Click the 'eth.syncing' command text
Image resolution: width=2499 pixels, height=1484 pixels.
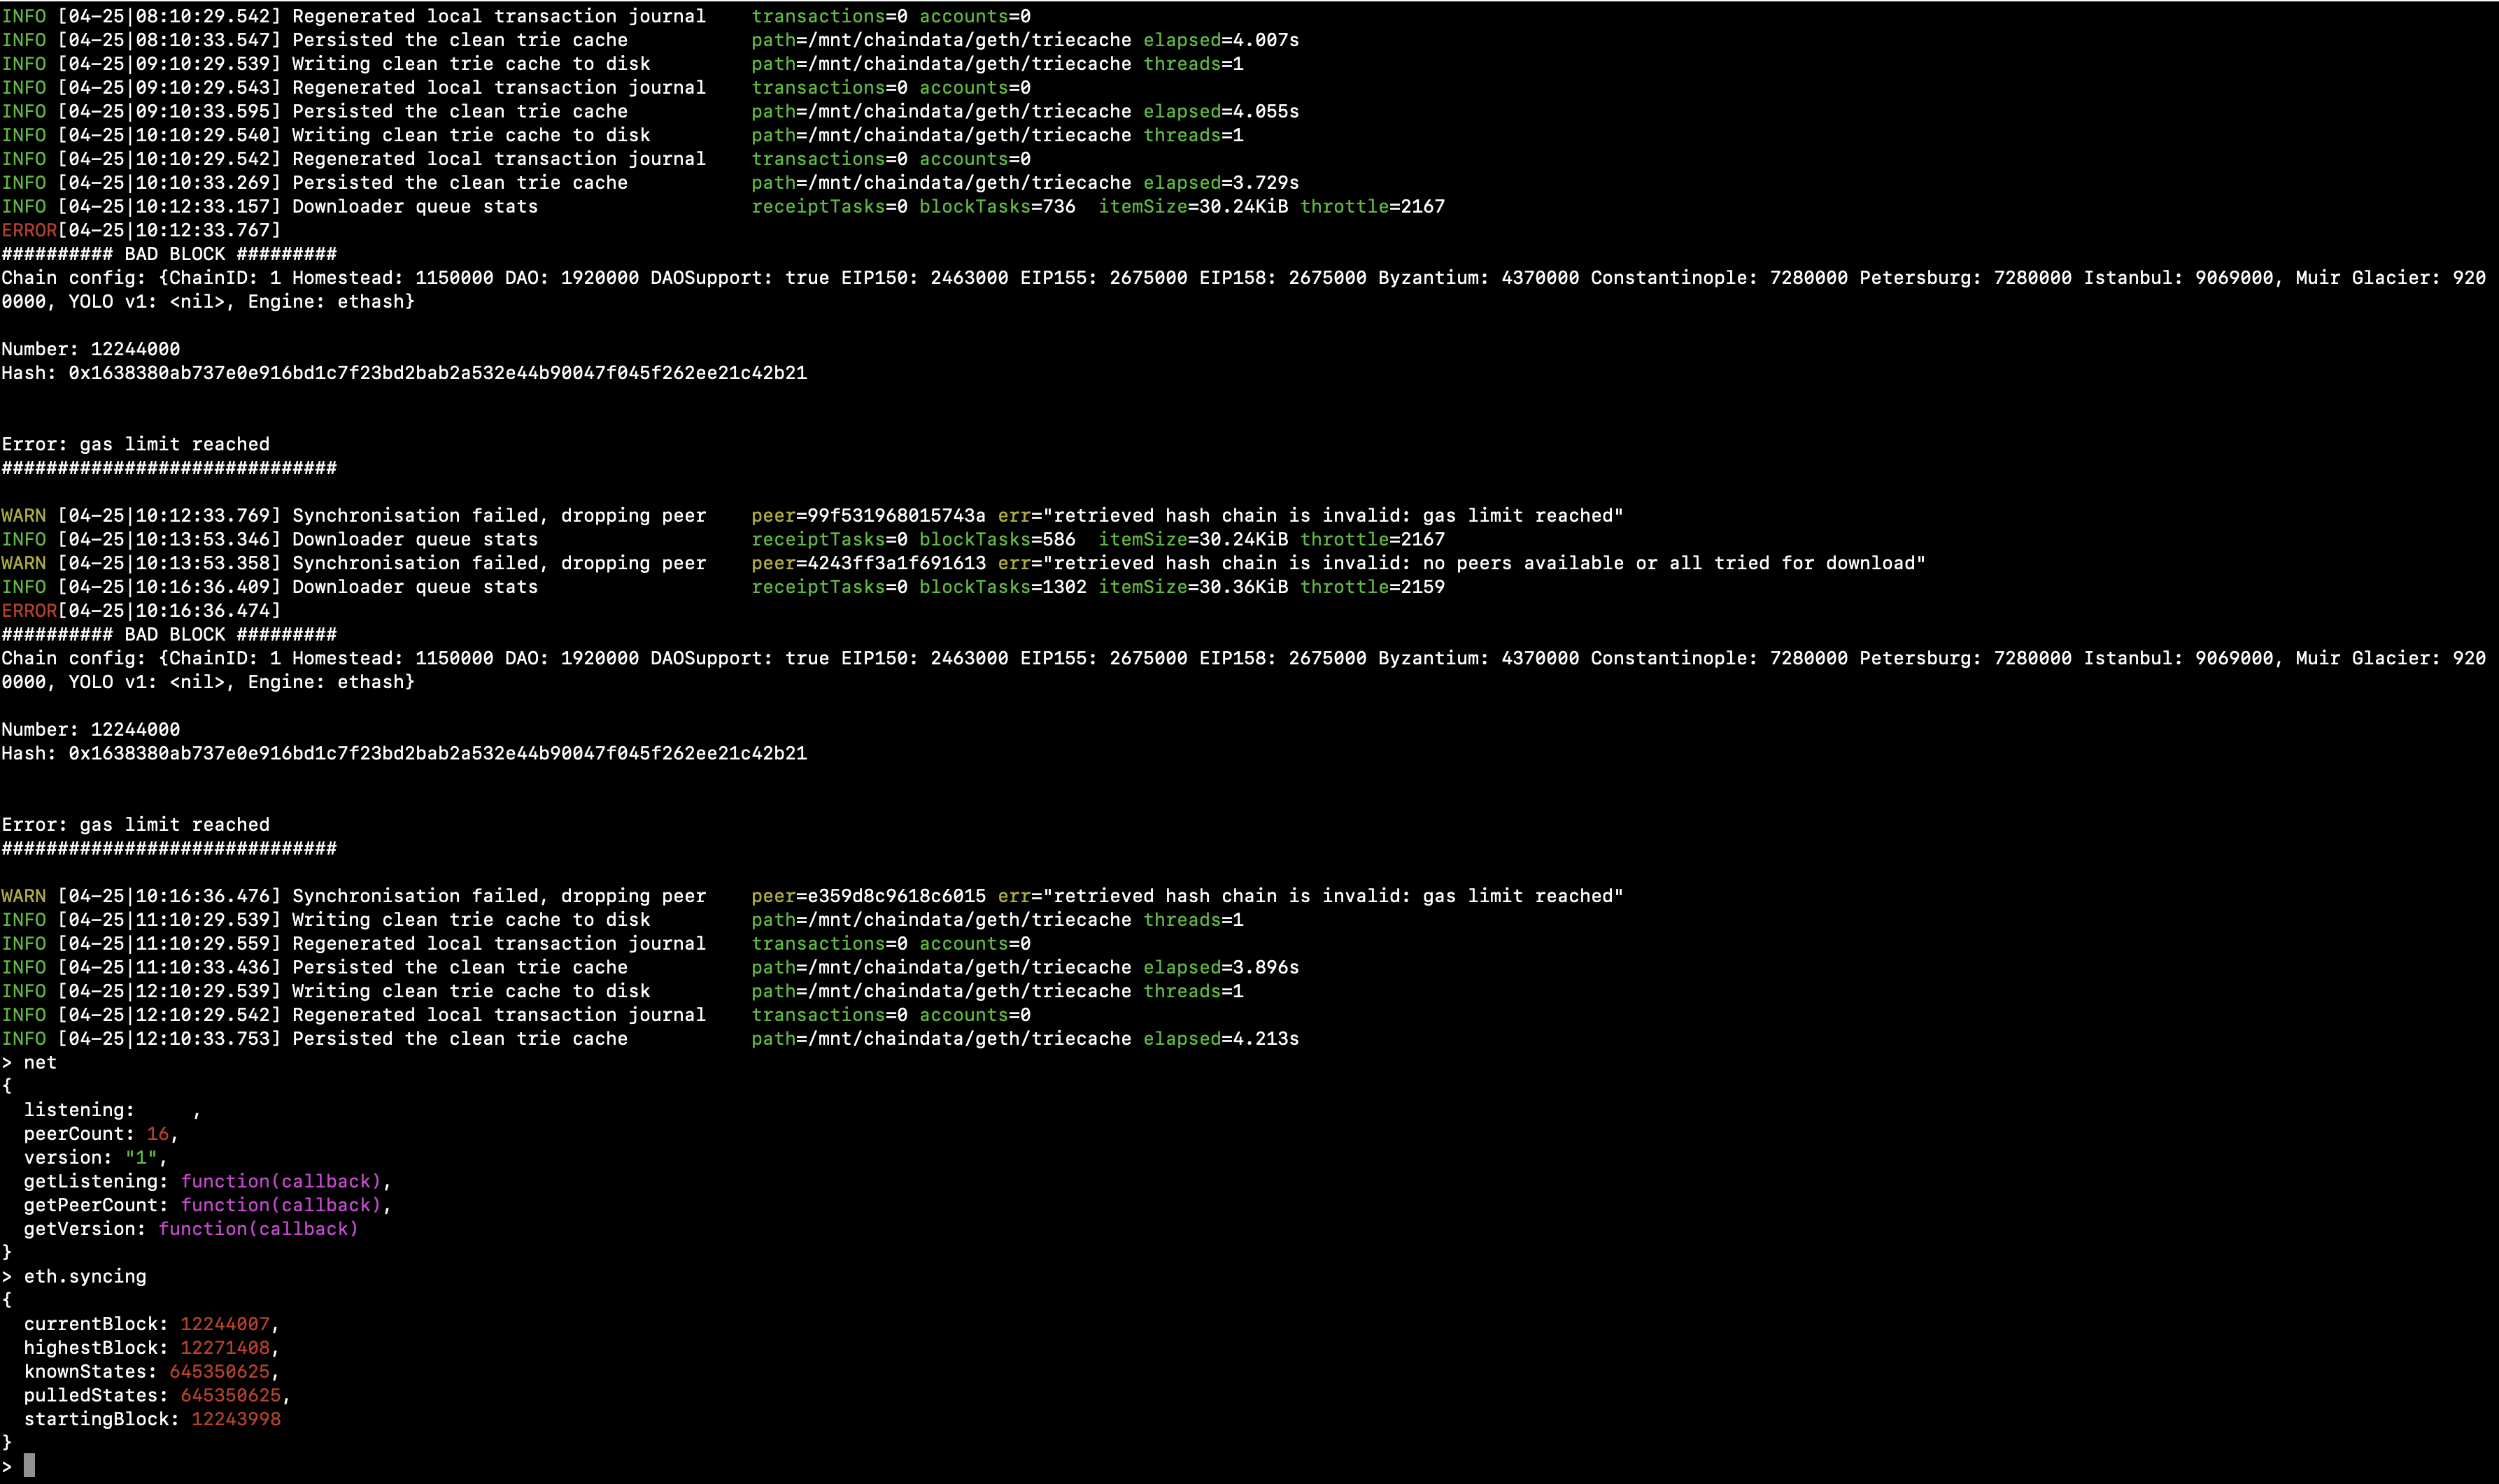coord(85,1276)
